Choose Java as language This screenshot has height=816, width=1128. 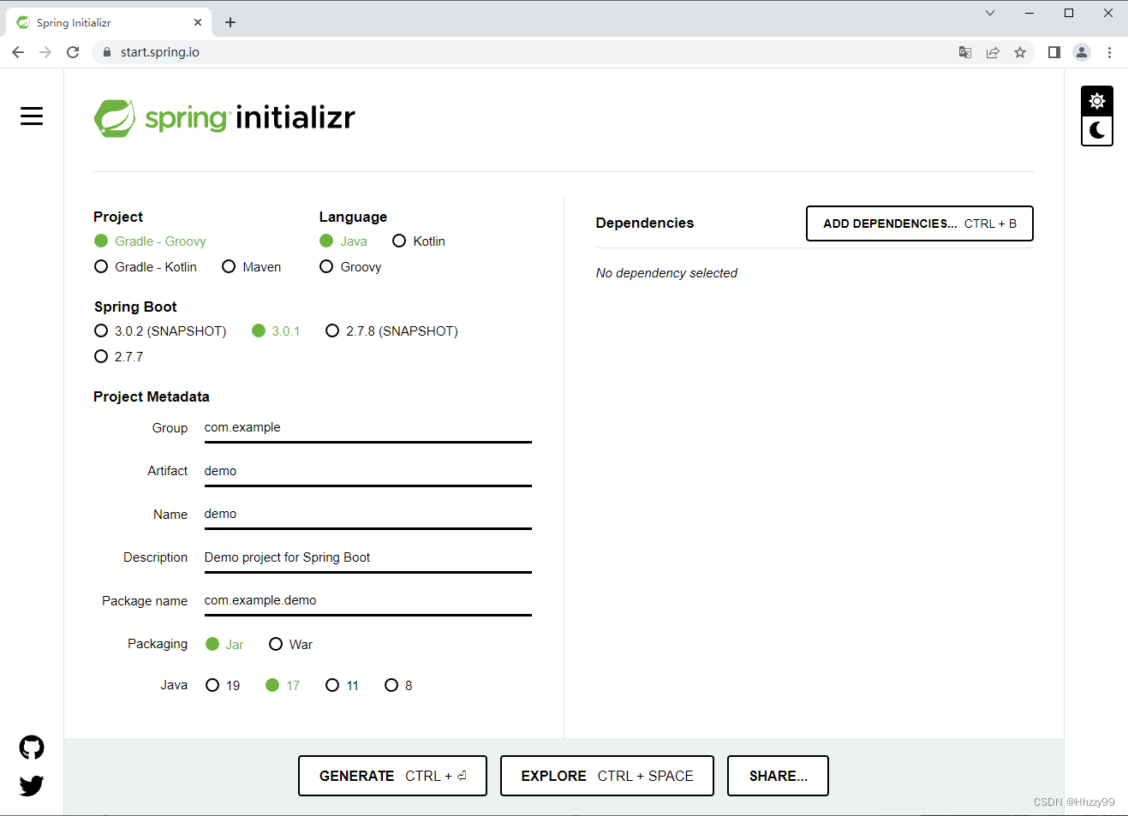(x=343, y=241)
